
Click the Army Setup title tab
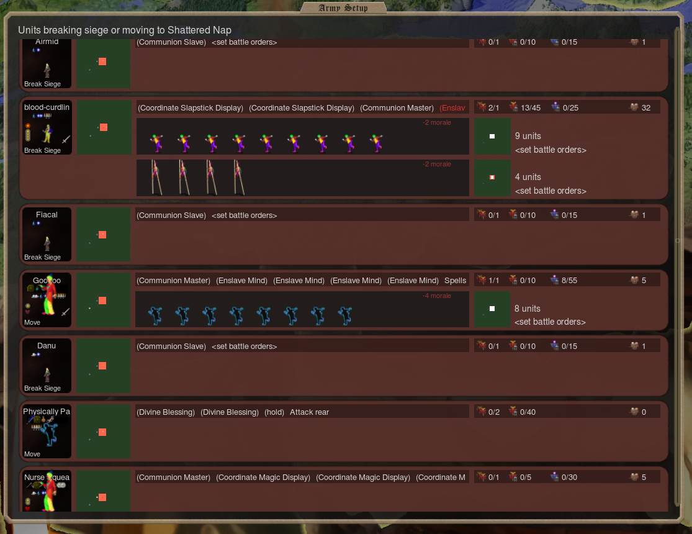(343, 8)
